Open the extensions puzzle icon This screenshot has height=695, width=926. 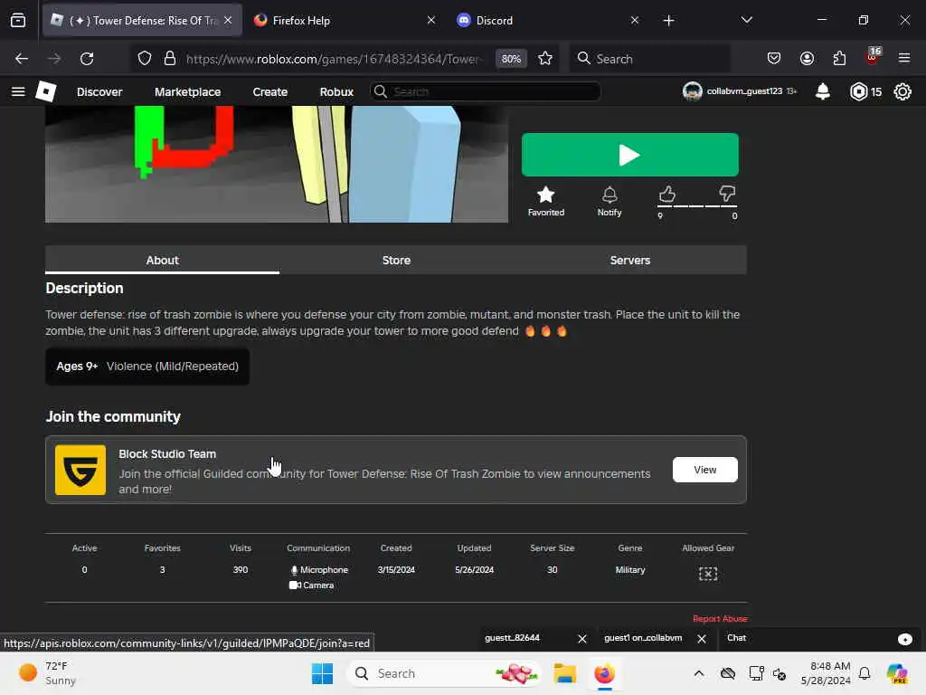(839, 59)
